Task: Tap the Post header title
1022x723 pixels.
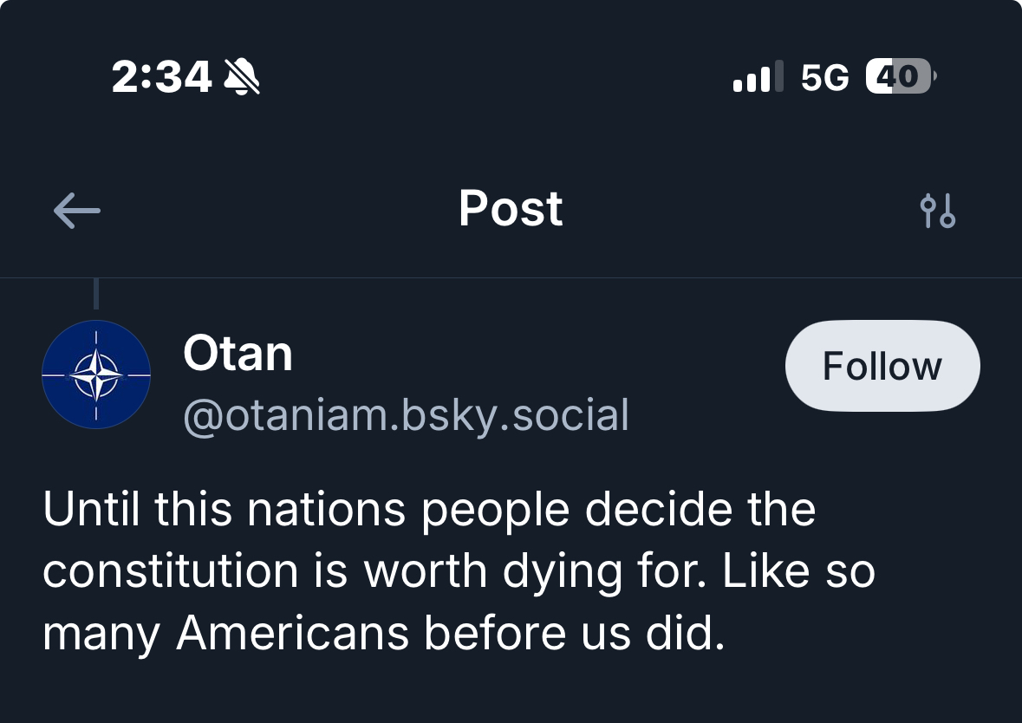Action: click(511, 209)
